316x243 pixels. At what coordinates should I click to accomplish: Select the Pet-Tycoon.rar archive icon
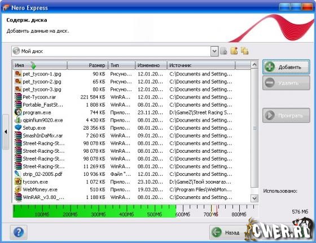18,97
